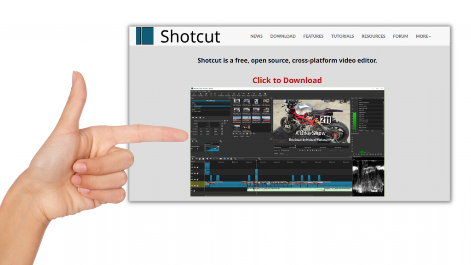This screenshot has height=265, width=471.
Task: Zoom out the timeline with the magnifier
Action: click(x=235, y=159)
